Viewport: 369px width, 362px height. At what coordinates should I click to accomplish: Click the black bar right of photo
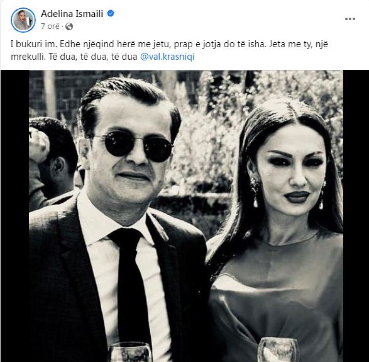coord(356,216)
